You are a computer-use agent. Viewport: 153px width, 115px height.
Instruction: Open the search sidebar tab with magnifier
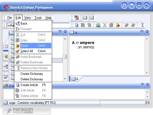[6, 56]
